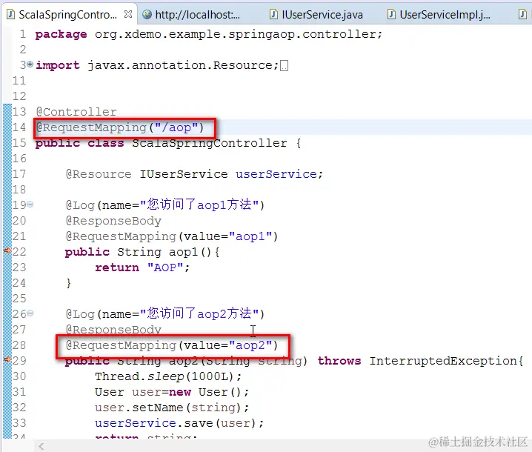The height and width of the screenshot is (452, 532).
Task: Click @RequestMapping(value="aop2")
Action: click(x=172, y=345)
